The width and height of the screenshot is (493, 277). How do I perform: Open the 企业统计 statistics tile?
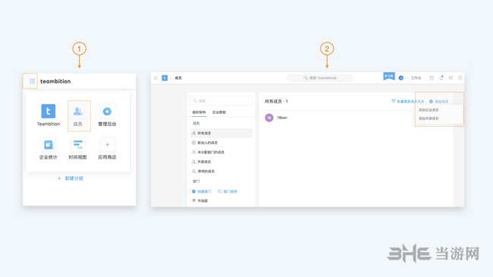(48, 149)
